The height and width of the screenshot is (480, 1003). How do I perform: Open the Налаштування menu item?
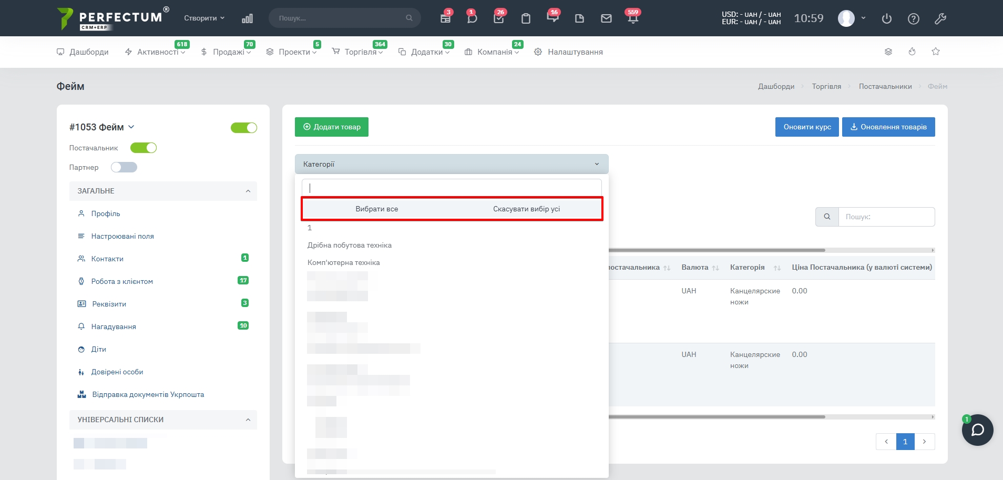575,52
